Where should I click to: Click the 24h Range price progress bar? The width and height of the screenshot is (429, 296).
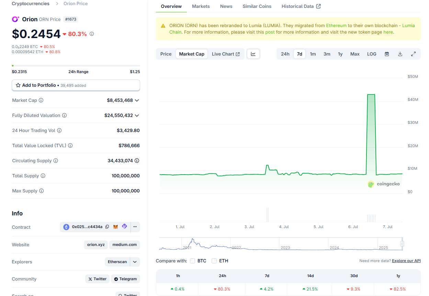click(76, 66)
